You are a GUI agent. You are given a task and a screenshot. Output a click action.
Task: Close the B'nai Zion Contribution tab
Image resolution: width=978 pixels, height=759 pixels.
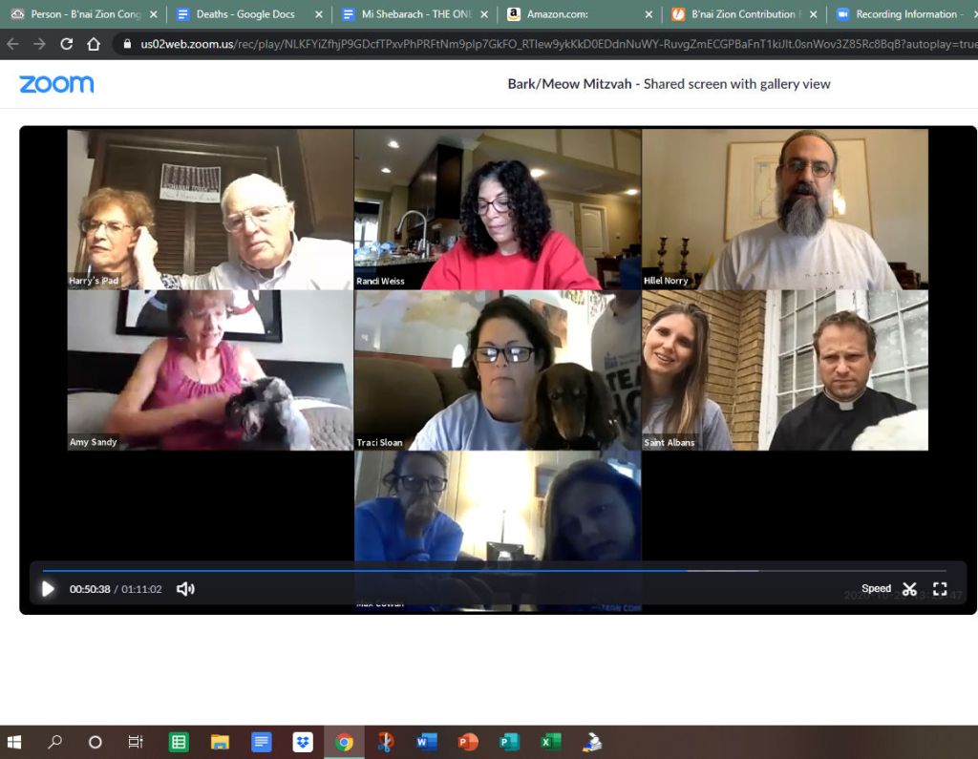pos(814,14)
